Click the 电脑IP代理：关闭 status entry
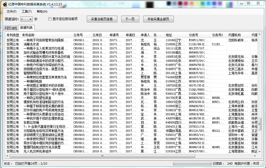Image resolution: width=266 pixels, height=168 pixels. coord(247,164)
